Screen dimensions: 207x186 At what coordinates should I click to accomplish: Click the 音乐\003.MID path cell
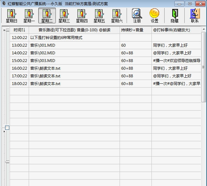coord(74,61)
